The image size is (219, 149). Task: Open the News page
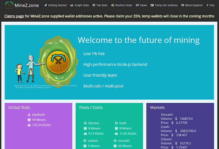(144, 5)
